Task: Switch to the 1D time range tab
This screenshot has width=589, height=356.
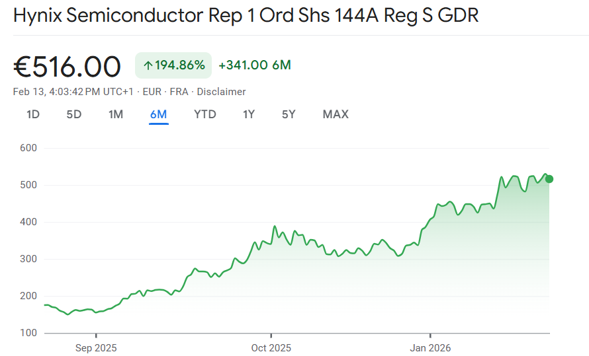Action: [x=33, y=114]
